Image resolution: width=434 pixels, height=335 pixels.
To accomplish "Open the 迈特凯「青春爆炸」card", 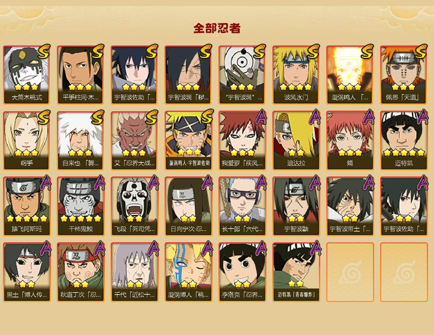I will [x=296, y=272].
